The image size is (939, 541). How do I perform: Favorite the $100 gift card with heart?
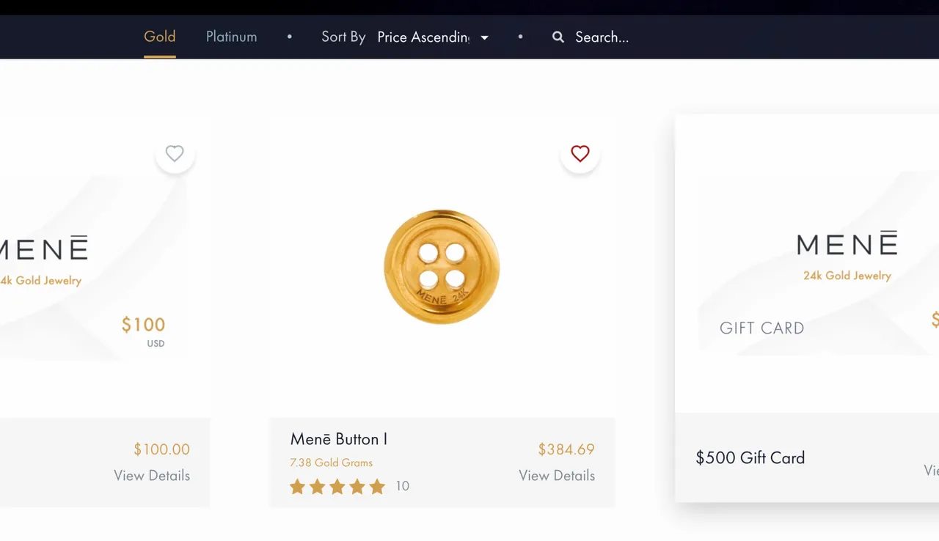[175, 154]
